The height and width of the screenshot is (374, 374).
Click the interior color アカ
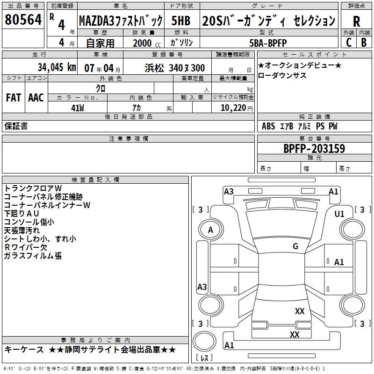click(137, 108)
